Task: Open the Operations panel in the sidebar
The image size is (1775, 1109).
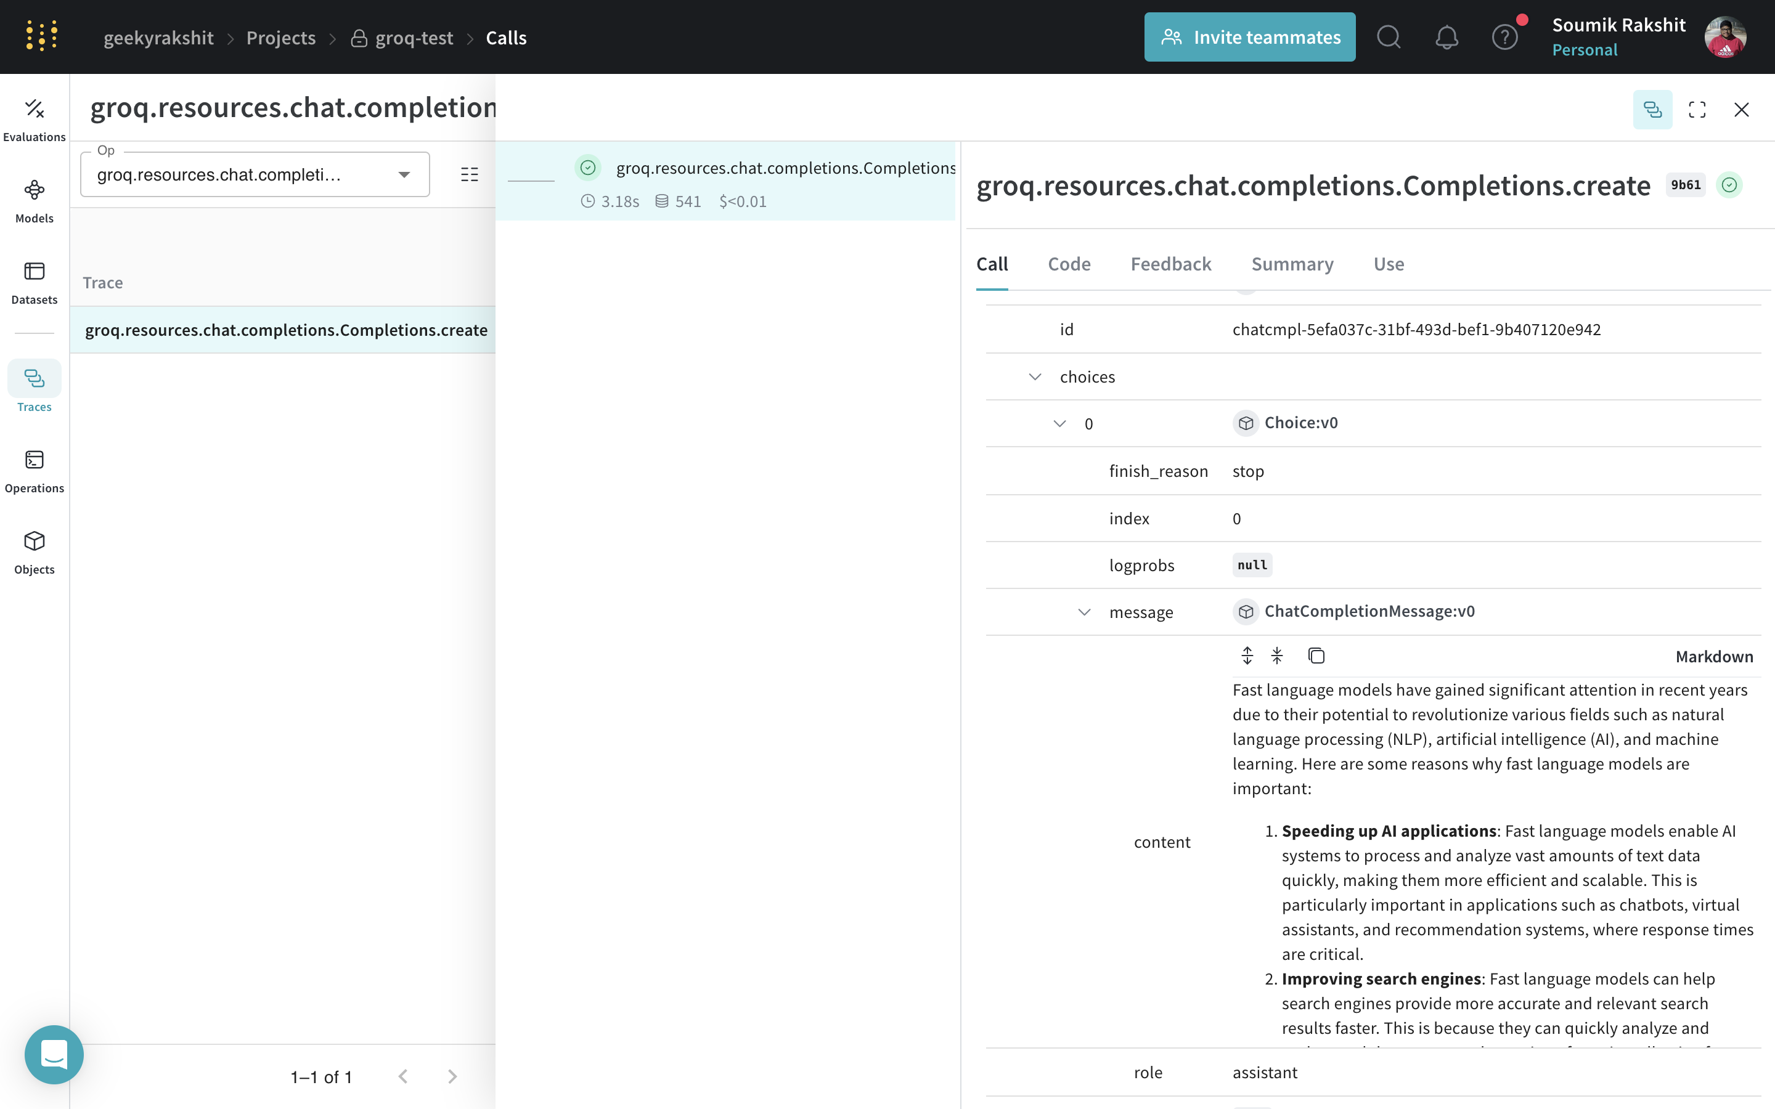Action: (34, 466)
